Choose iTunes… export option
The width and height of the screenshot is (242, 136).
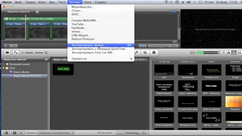click(x=101, y=11)
